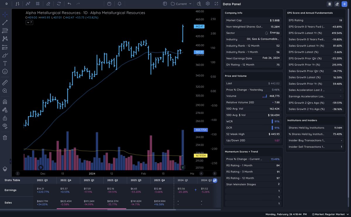Open the Data Panel list menu icon
This screenshot has width=351, height=217.
(330, 4)
